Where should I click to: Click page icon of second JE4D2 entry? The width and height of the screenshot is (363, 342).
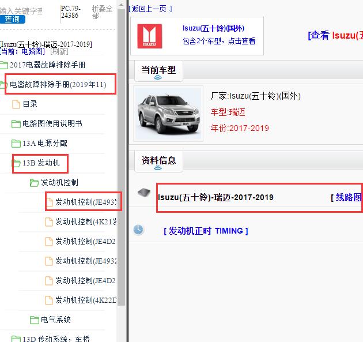tap(48, 281)
